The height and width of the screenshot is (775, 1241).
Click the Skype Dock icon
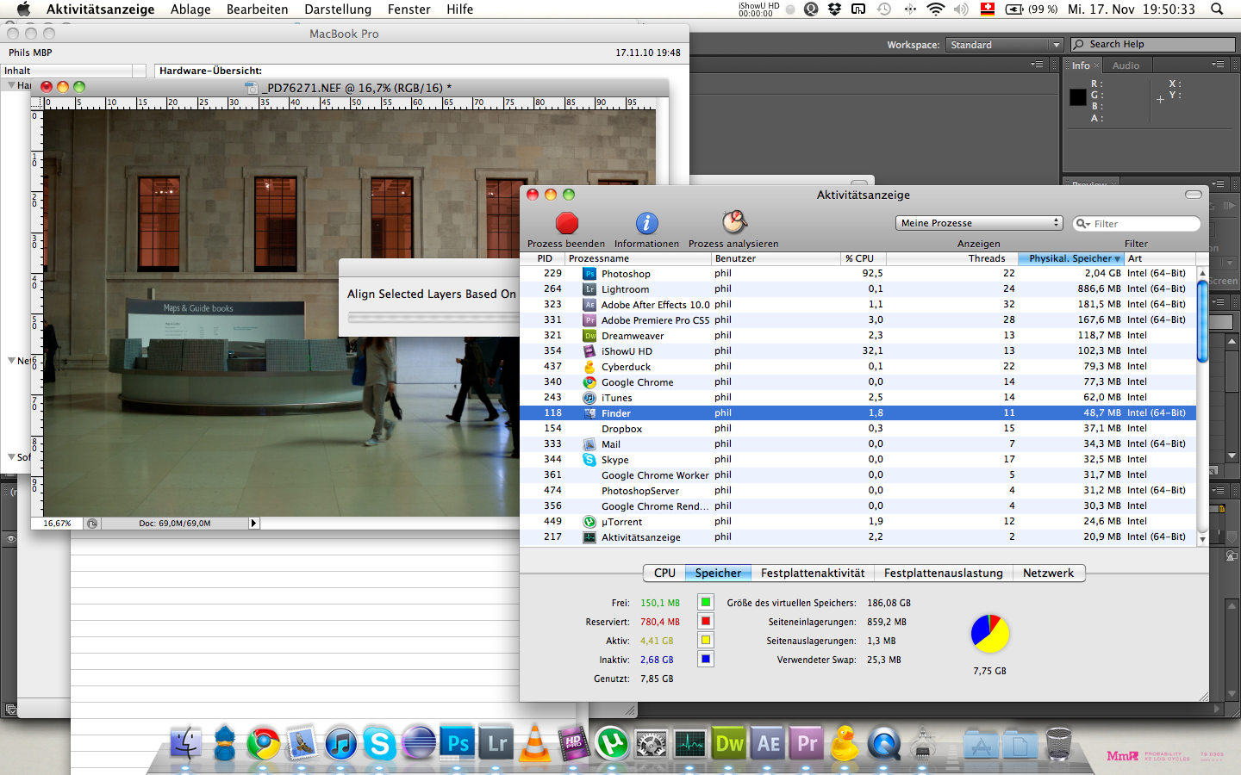379,743
